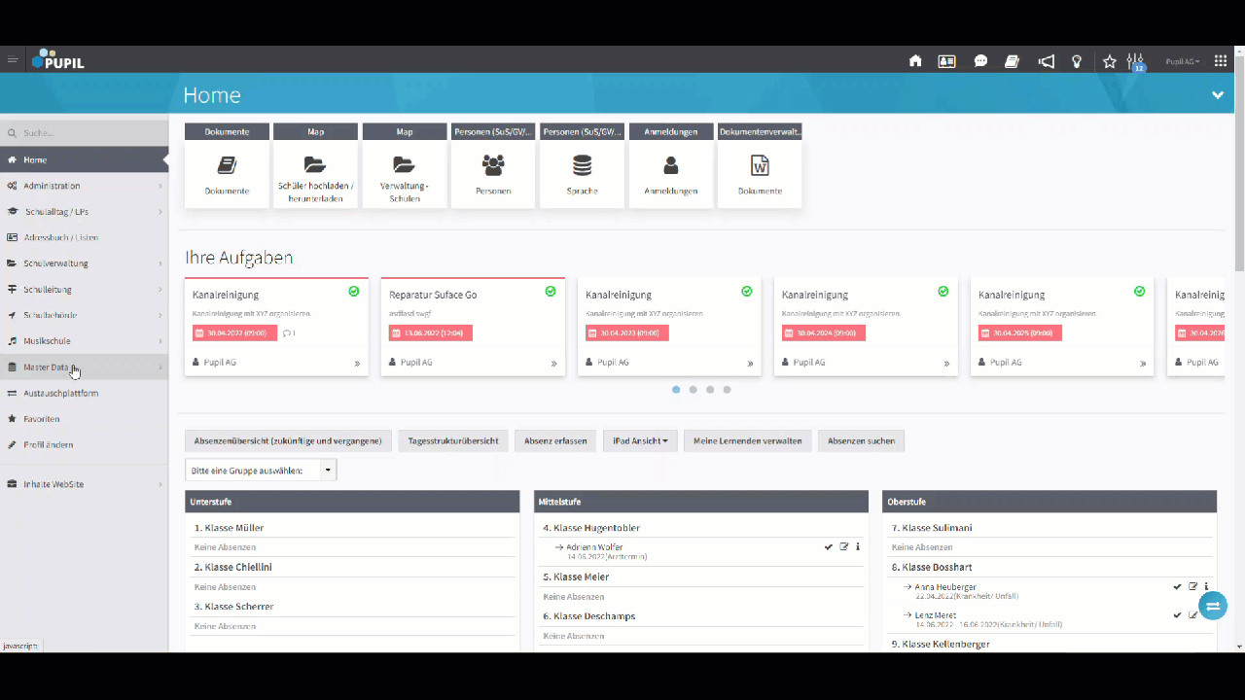Go to the second page dot of the tasks carousel
Image resolution: width=1245 pixels, height=700 pixels.
694,390
